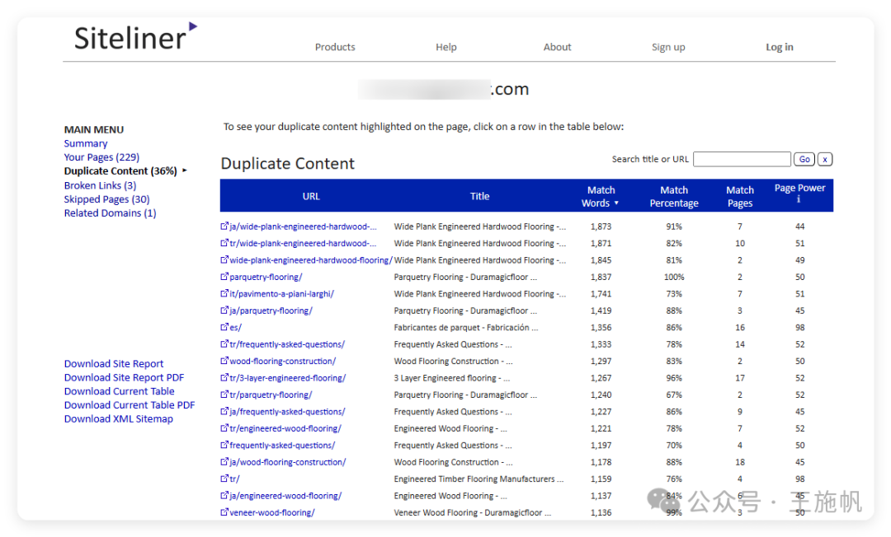
Task: Open Your Pages (229)
Action: (101, 157)
